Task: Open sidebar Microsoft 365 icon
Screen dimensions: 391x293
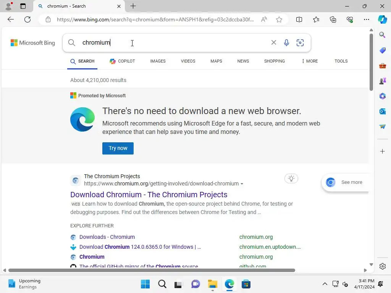Action: pos(382,96)
